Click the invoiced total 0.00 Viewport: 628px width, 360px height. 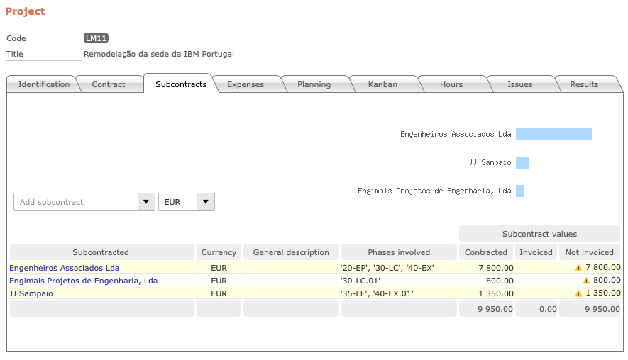[x=548, y=309]
